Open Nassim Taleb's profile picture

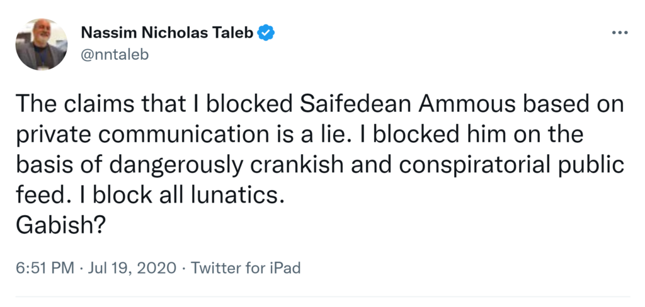(x=41, y=44)
